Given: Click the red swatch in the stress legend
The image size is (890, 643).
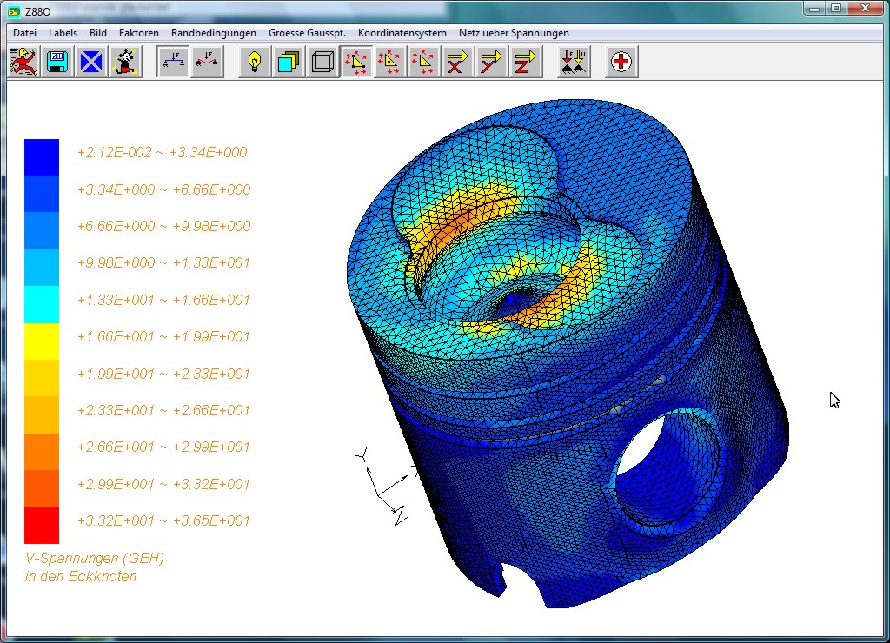Looking at the screenshot, I should tap(42, 526).
